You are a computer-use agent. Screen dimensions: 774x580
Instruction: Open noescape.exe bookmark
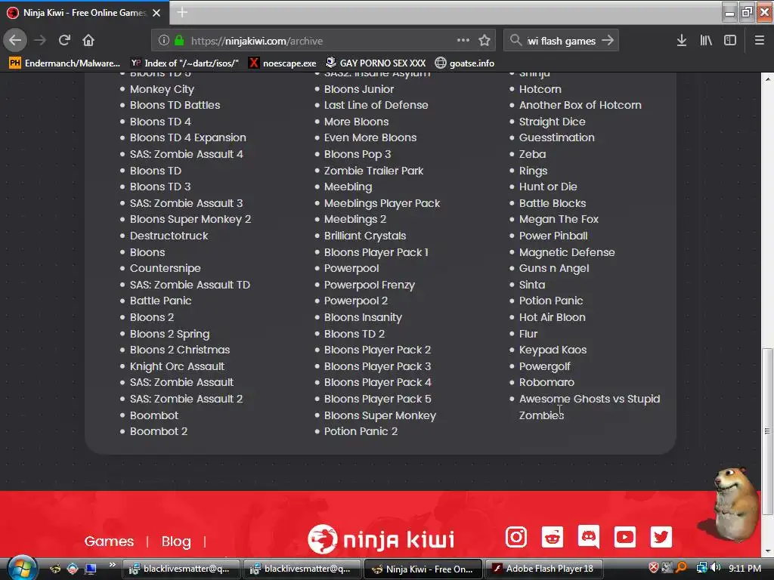283,63
